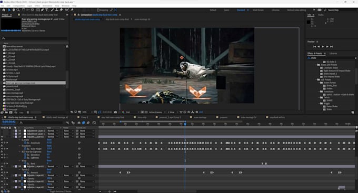Screen dimensions: 358x193
Task: Toggle visibility eye of layer 20
Action: [2, 181]
